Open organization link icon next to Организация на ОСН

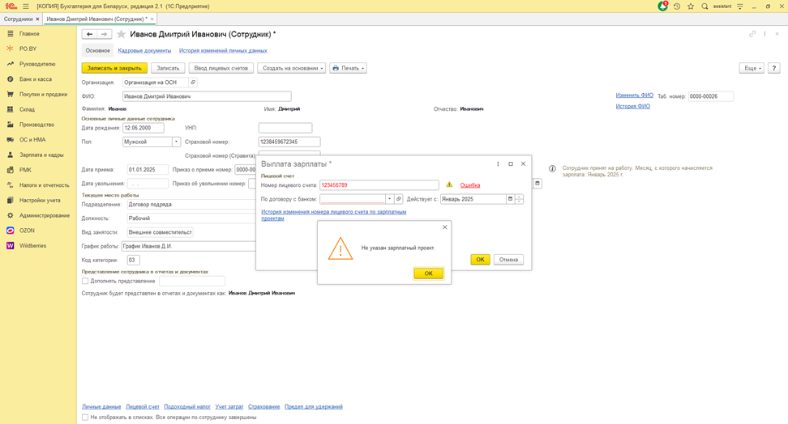pos(193,83)
